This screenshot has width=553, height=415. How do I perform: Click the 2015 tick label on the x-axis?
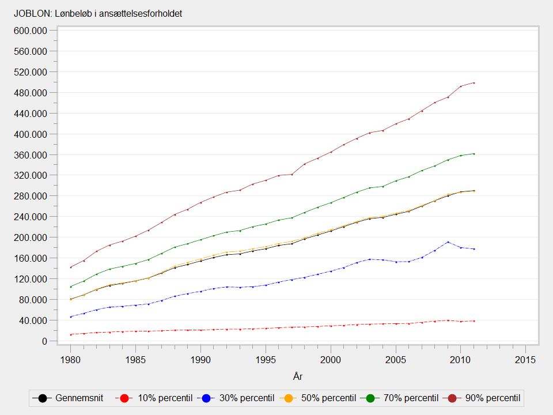pyautogui.click(x=525, y=360)
